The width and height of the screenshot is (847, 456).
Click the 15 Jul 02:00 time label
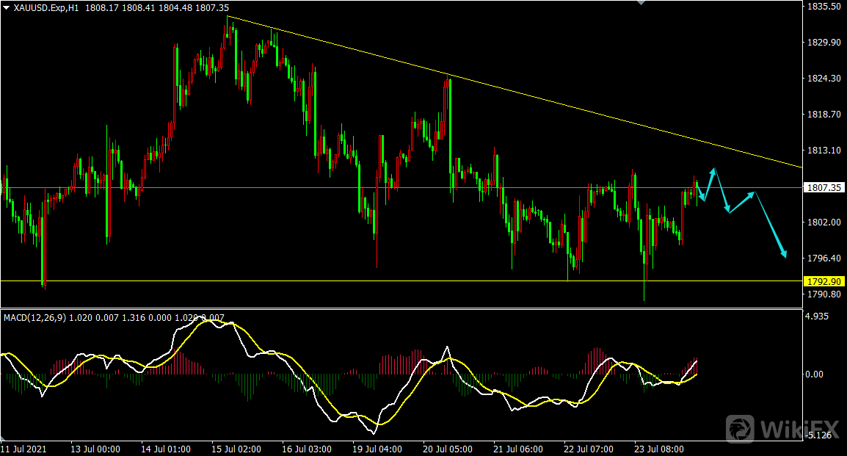click(x=235, y=449)
